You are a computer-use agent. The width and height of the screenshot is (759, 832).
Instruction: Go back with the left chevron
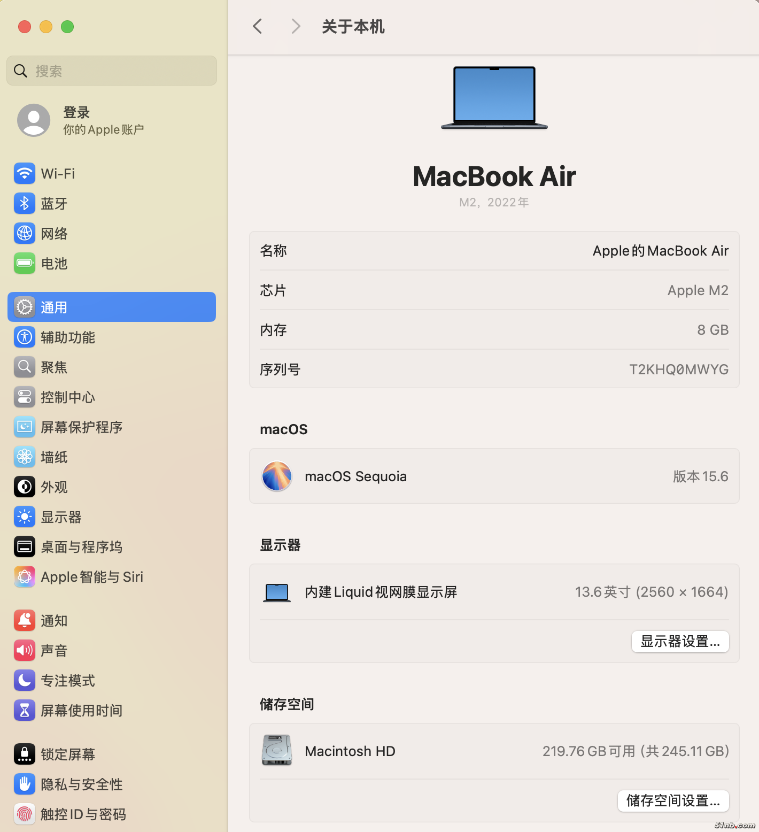tap(258, 26)
